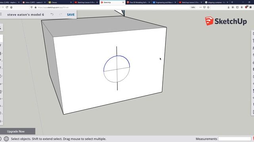Read the 'Select objects' status hint
This screenshot has height=142, width=254.
(58, 139)
